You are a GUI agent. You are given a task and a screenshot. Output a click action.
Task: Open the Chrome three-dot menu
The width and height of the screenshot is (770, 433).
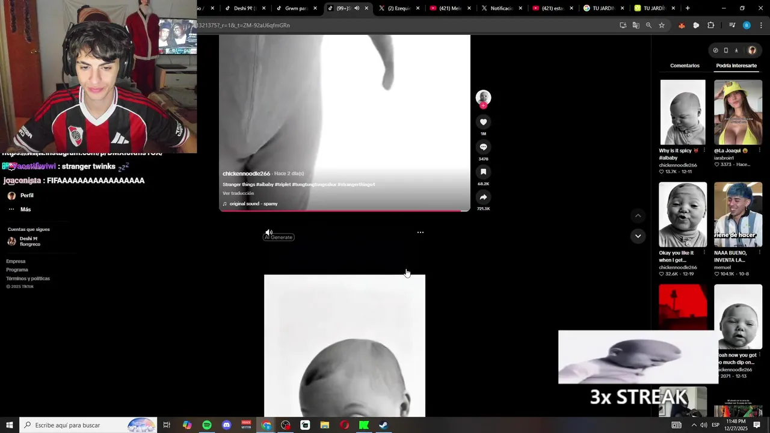(761, 25)
